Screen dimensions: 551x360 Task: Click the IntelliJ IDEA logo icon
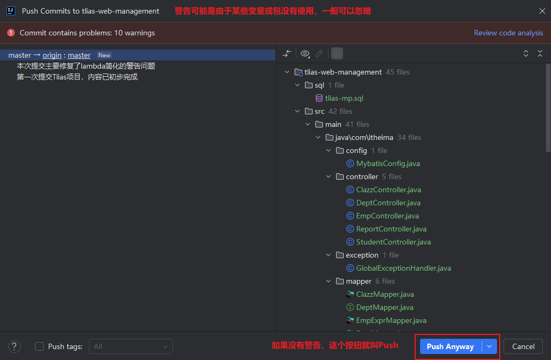pyautogui.click(x=11, y=11)
